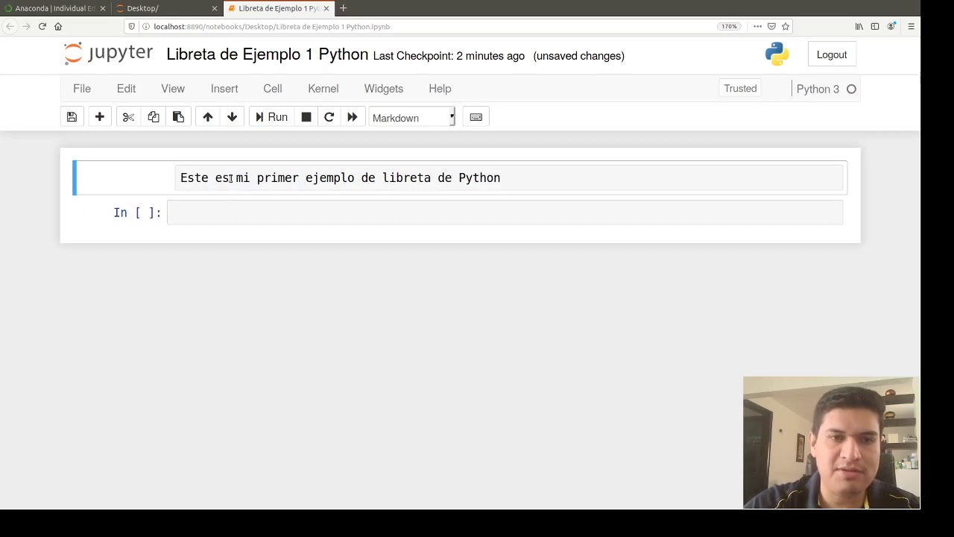The image size is (954, 537).
Task: Open page actions three-dots menu
Action: [x=757, y=26]
